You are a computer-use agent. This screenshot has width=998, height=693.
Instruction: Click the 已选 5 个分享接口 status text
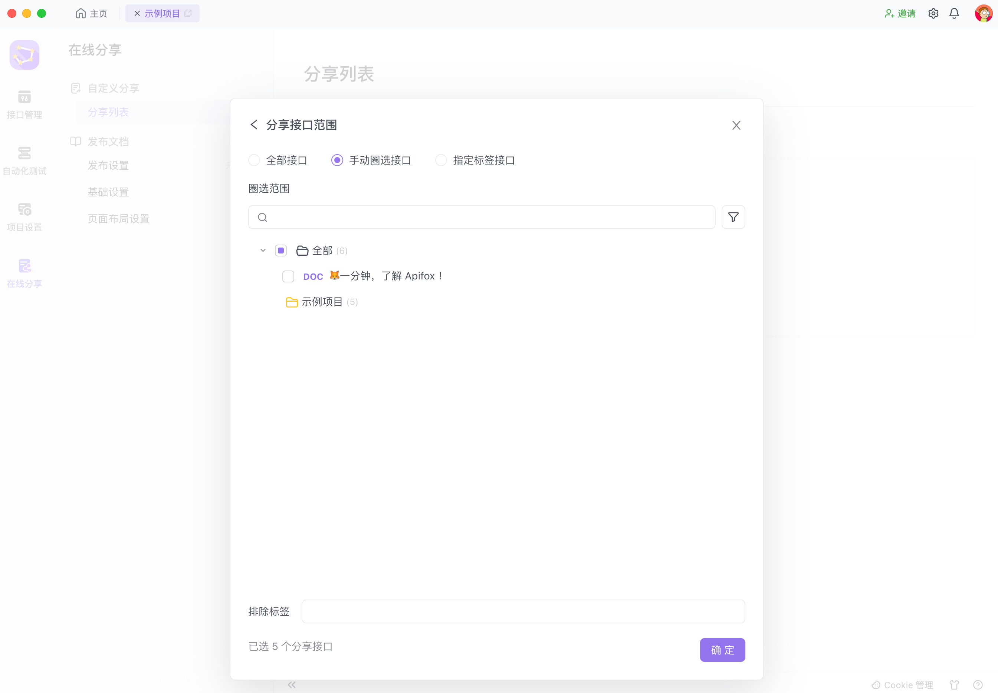pos(290,646)
